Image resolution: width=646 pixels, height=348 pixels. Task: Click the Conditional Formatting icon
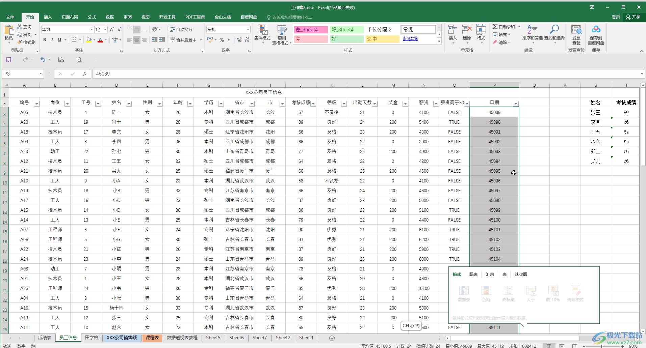(x=262, y=30)
